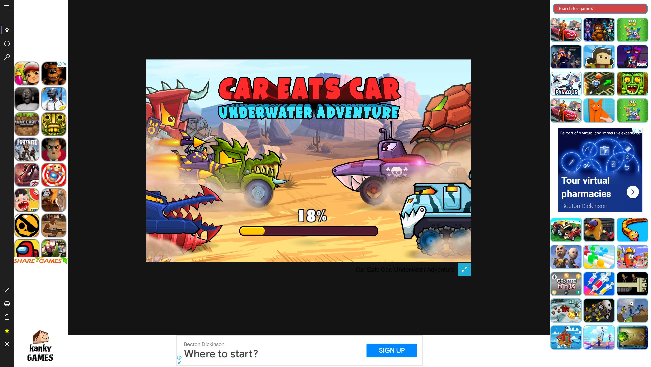Go to the home page icon
This screenshot has width=651, height=367.
tap(7, 30)
